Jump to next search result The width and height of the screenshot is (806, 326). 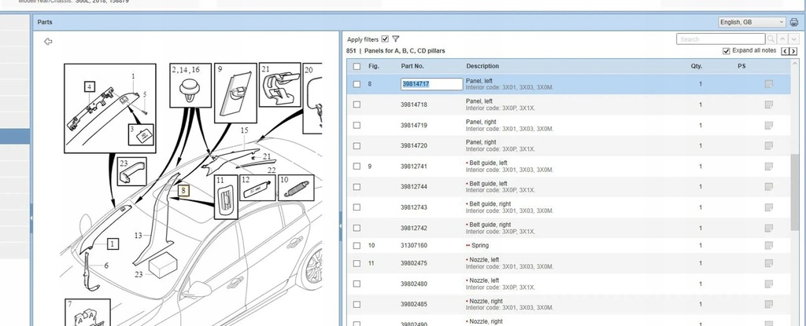pos(793,39)
